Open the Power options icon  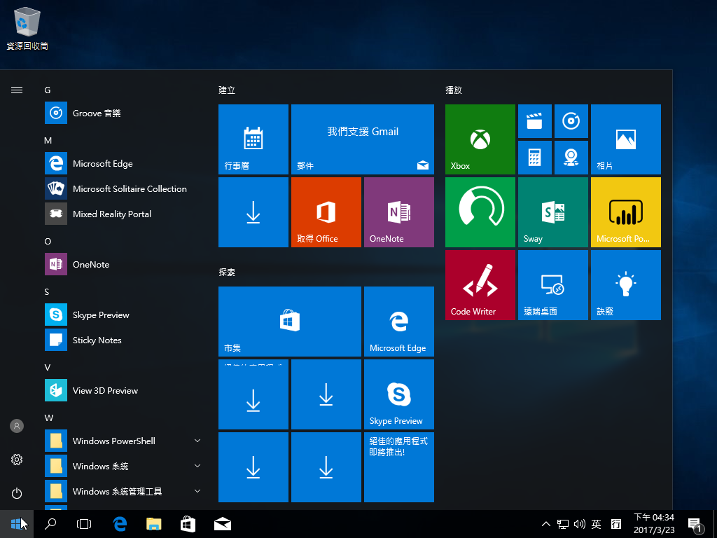(17, 493)
